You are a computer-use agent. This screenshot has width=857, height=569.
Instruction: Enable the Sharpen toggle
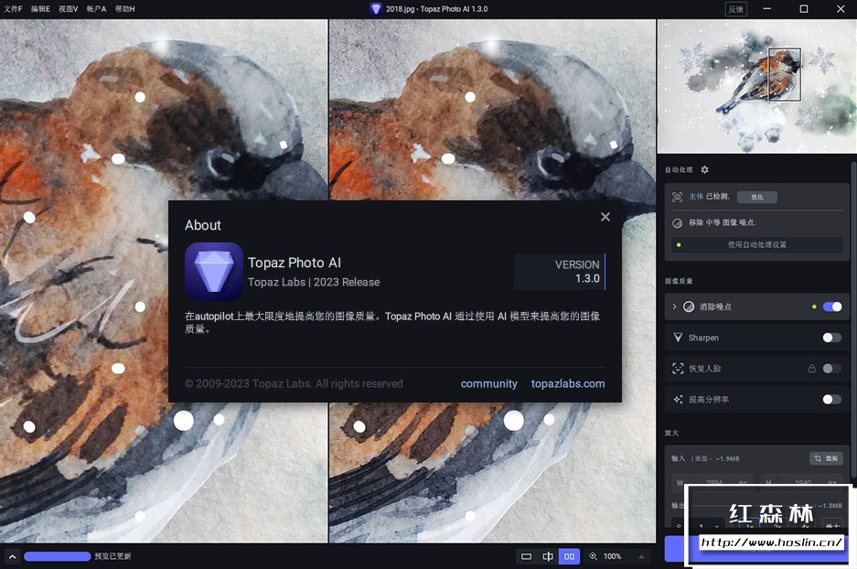coord(832,338)
